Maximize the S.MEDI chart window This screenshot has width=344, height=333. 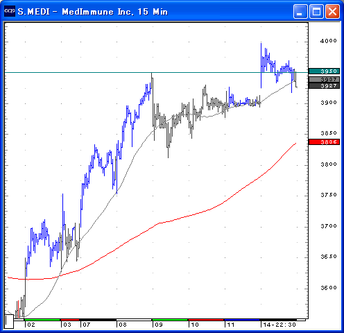pos(316,11)
